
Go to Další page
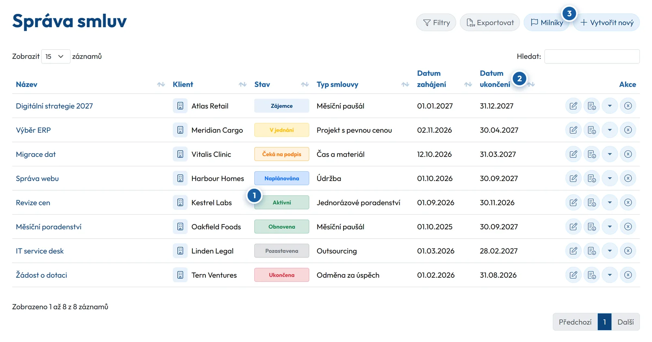pyautogui.click(x=626, y=322)
